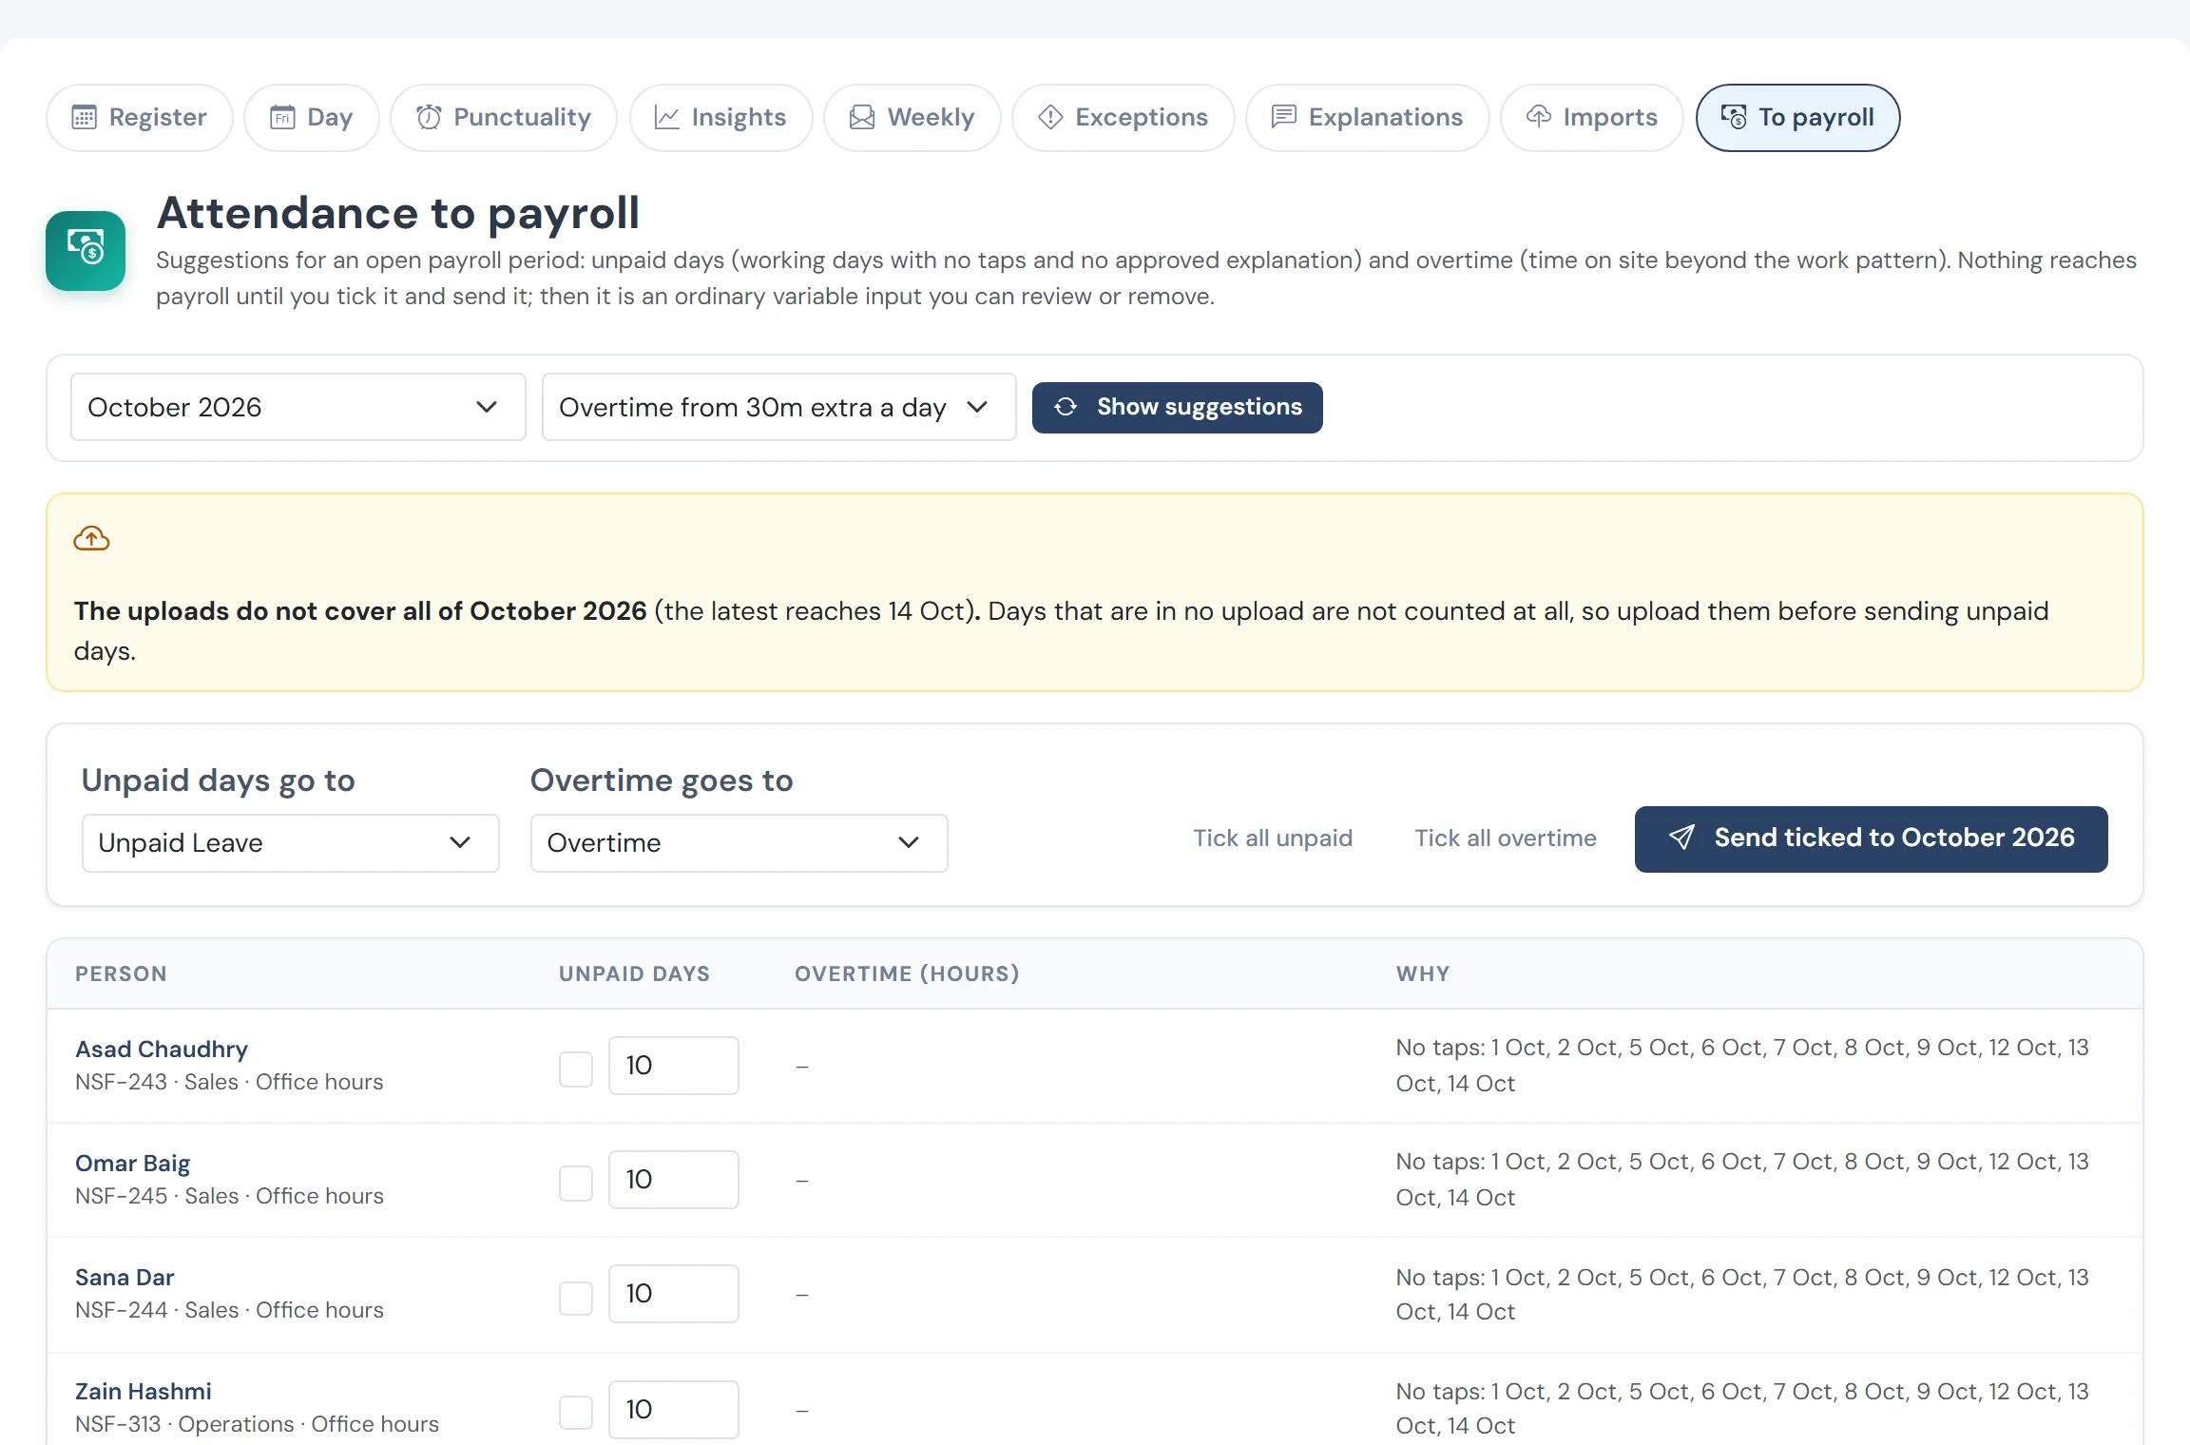The width and height of the screenshot is (2190, 1445).
Task: Click the Insights chart icon
Action: coord(667,117)
